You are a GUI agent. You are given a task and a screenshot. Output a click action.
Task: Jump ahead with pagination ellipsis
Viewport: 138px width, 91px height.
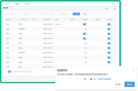[x=26, y=72]
